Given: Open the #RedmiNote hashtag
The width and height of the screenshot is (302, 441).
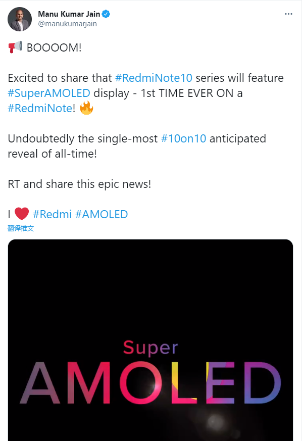Looking at the screenshot, I should click(x=40, y=108).
